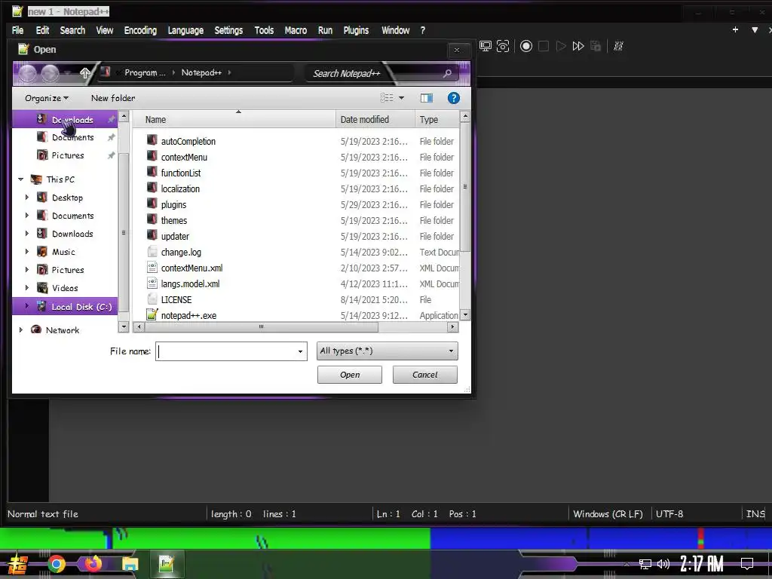
Task: Open Google Chrome from taskbar
Action: pos(57,564)
